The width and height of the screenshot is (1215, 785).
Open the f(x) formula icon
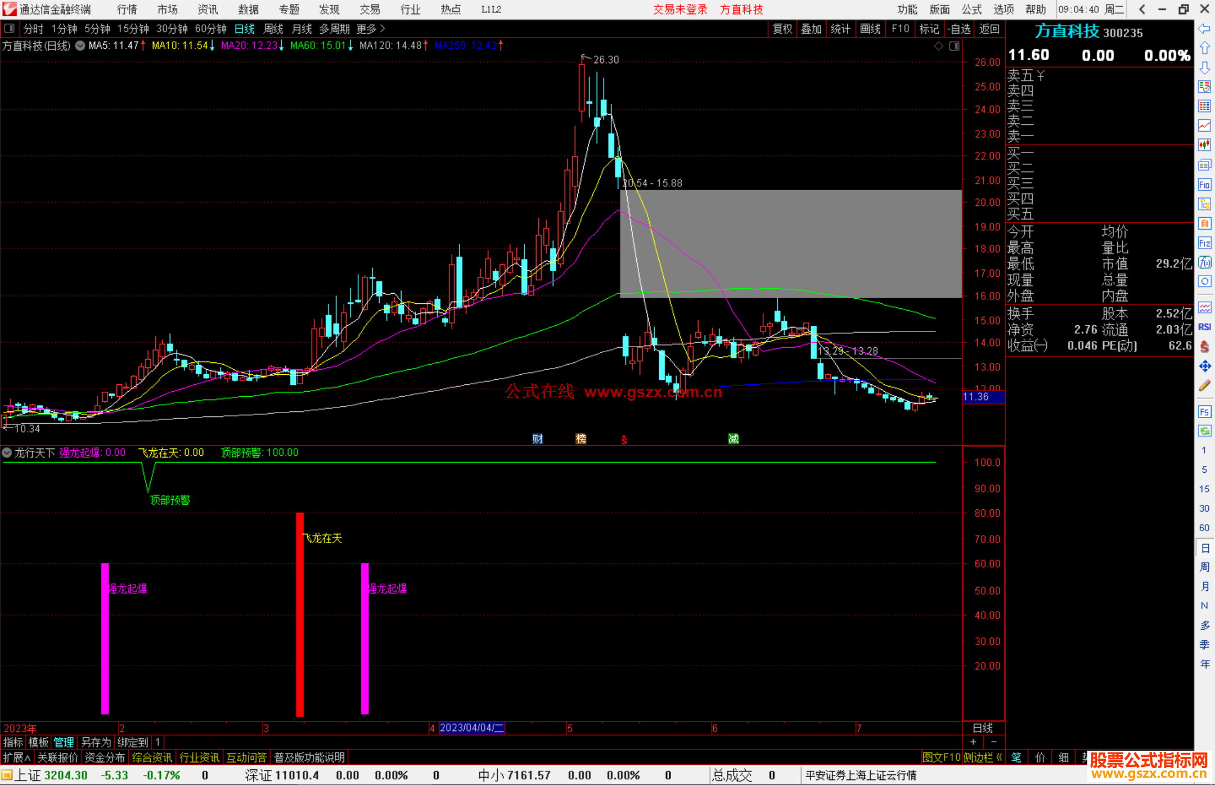pyautogui.click(x=1204, y=262)
